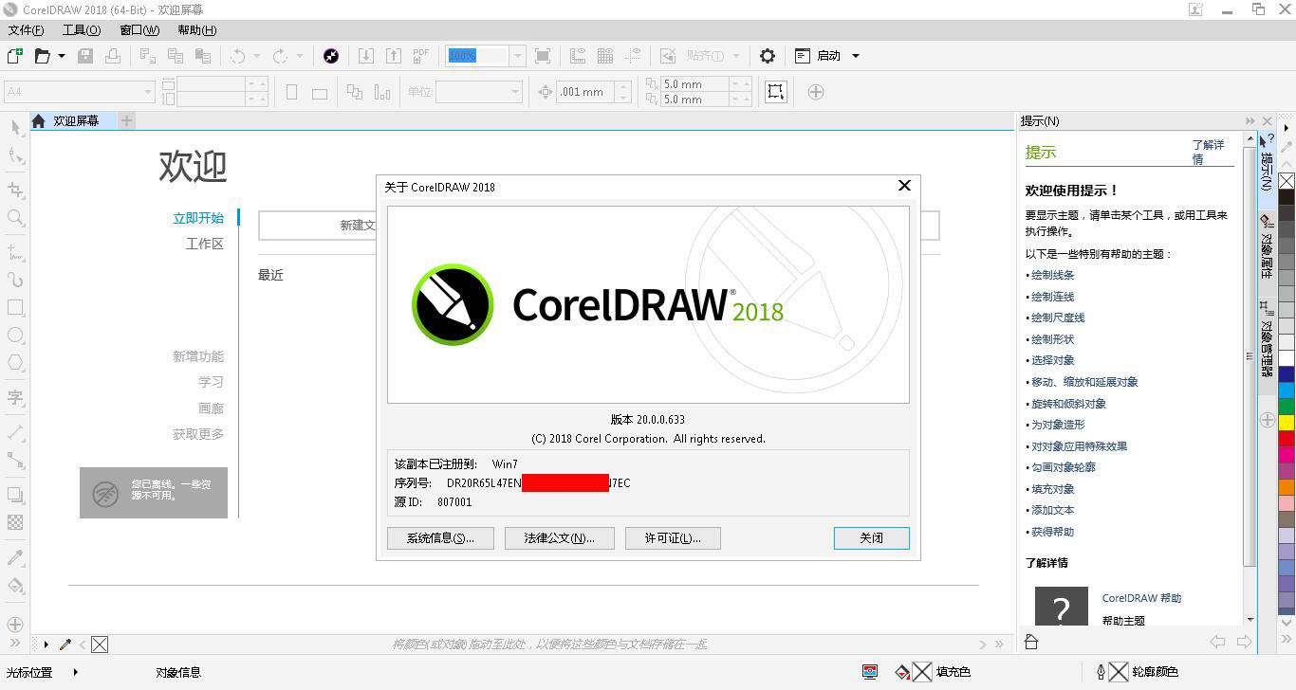
Task: Click the New document icon in toolbar
Action: pyautogui.click(x=15, y=56)
